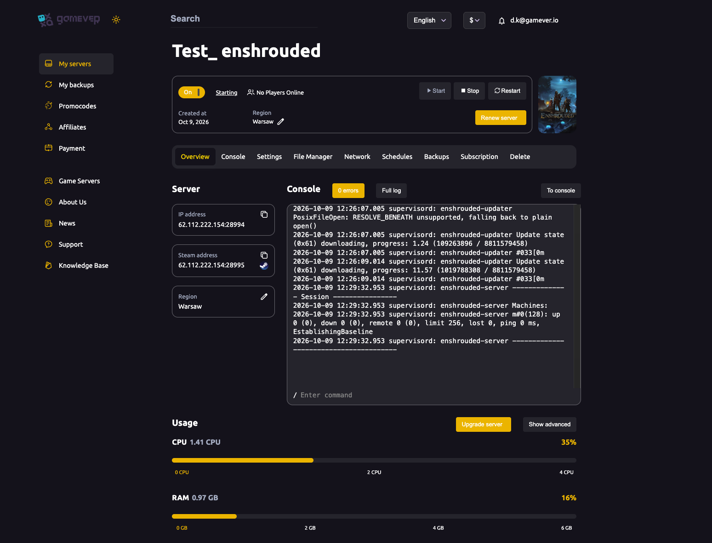Click the notification bell icon
This screenshot has width=712, height=543.
tap(501, 21)
